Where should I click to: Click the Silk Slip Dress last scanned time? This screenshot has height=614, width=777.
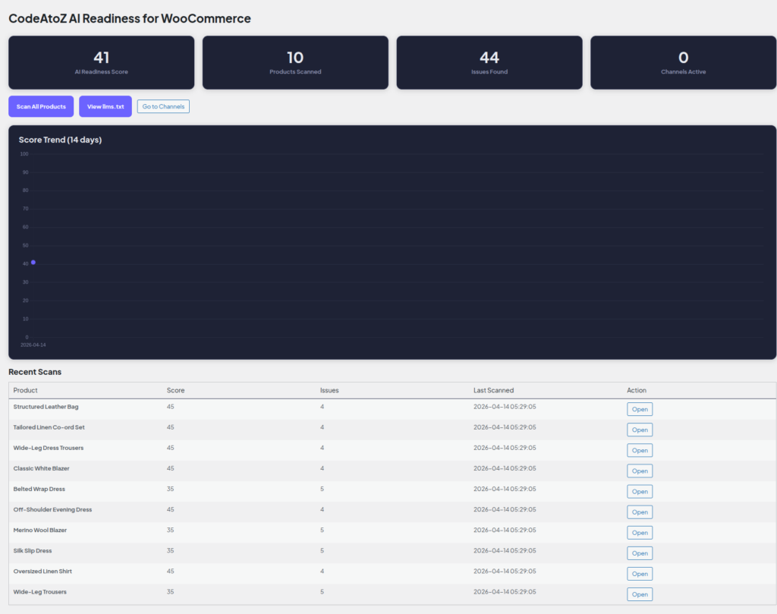tap(505, 550)
